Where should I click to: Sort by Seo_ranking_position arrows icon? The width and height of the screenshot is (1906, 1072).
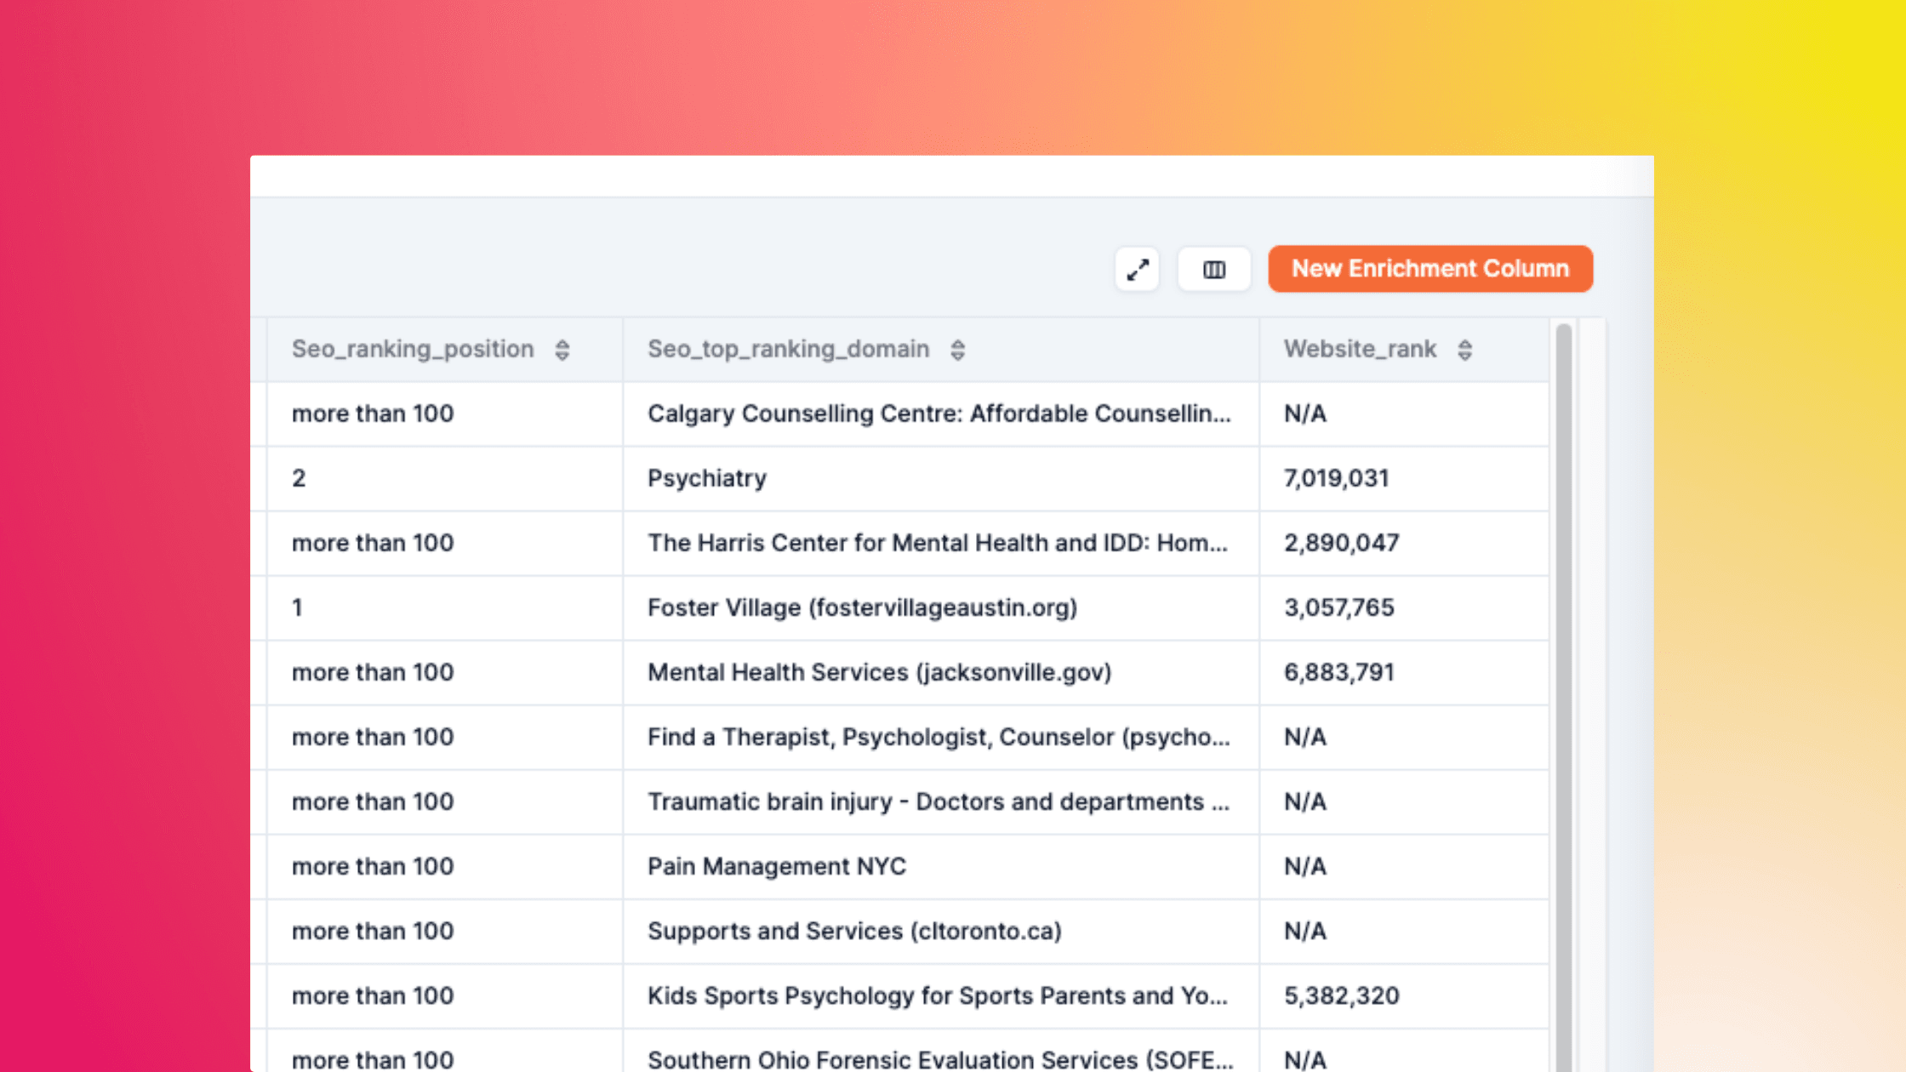(562, 350)
